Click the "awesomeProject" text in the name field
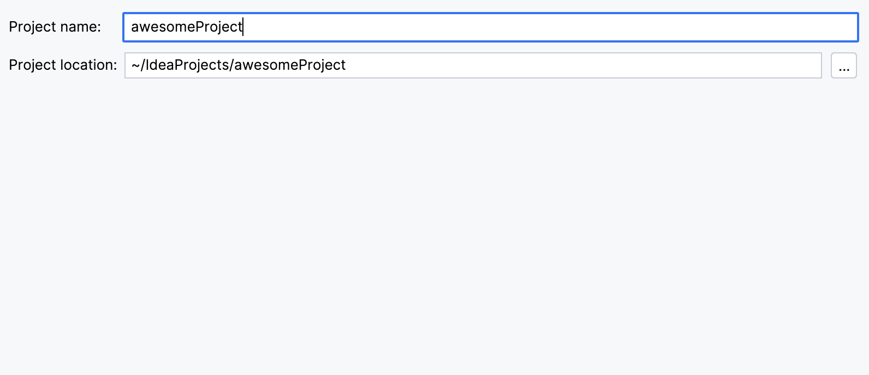The height and width of the screenshot is (375, 869). click(x=186, y=27)
